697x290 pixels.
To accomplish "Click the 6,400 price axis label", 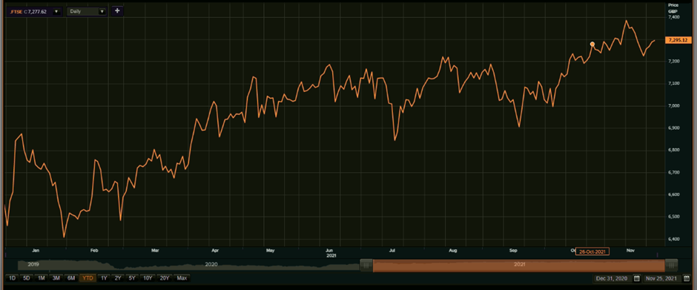I will pyautogui.click(x=674, y=239).
